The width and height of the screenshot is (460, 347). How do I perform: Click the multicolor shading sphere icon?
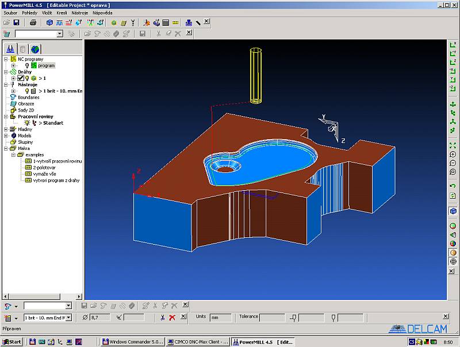click(453, 244)
